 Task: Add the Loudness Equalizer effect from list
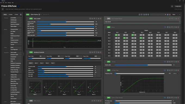coord(16,92)
